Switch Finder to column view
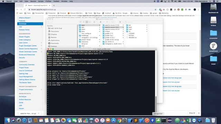Viewport: 221px width, 124px height. (87, 22)
